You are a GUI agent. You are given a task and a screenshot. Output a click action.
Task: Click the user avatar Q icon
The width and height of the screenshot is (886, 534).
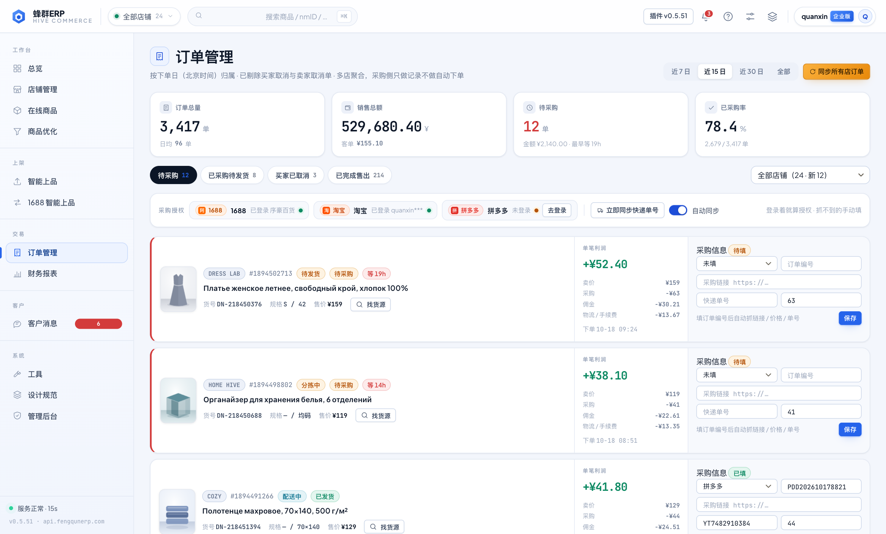pos(865,17)
